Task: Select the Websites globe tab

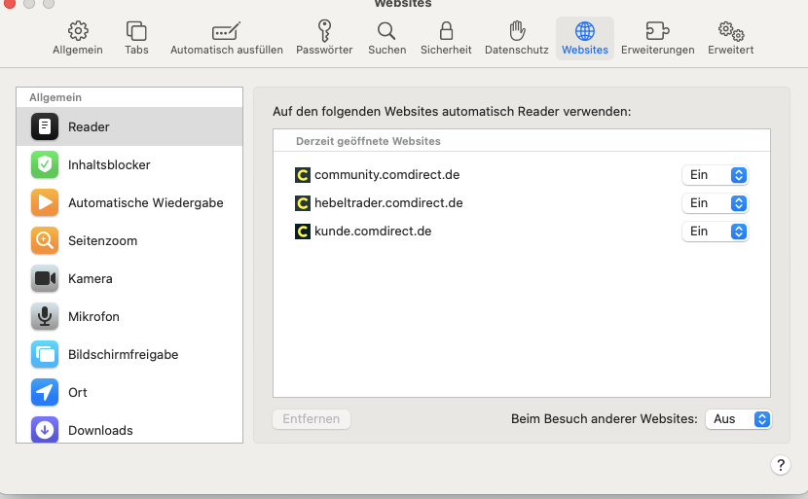Action: click(585, 39)
